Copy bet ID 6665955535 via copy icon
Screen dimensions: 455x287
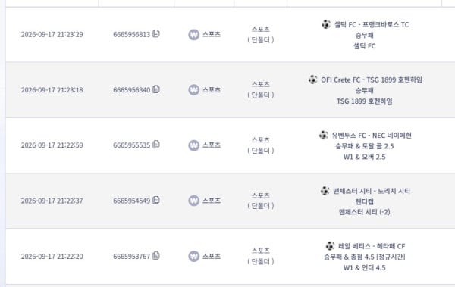click(156, 145)
